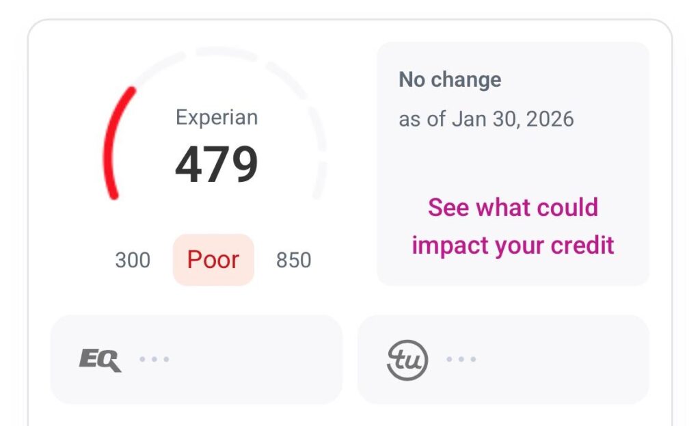The image size is (700, 426).
Task: Click the red arc of score gauge
Action: click(109, 144)
